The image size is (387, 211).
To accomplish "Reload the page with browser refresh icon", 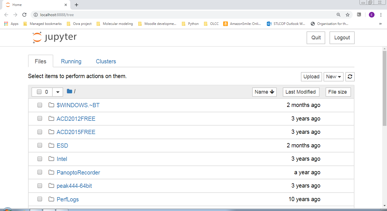I will pos(24,15).
